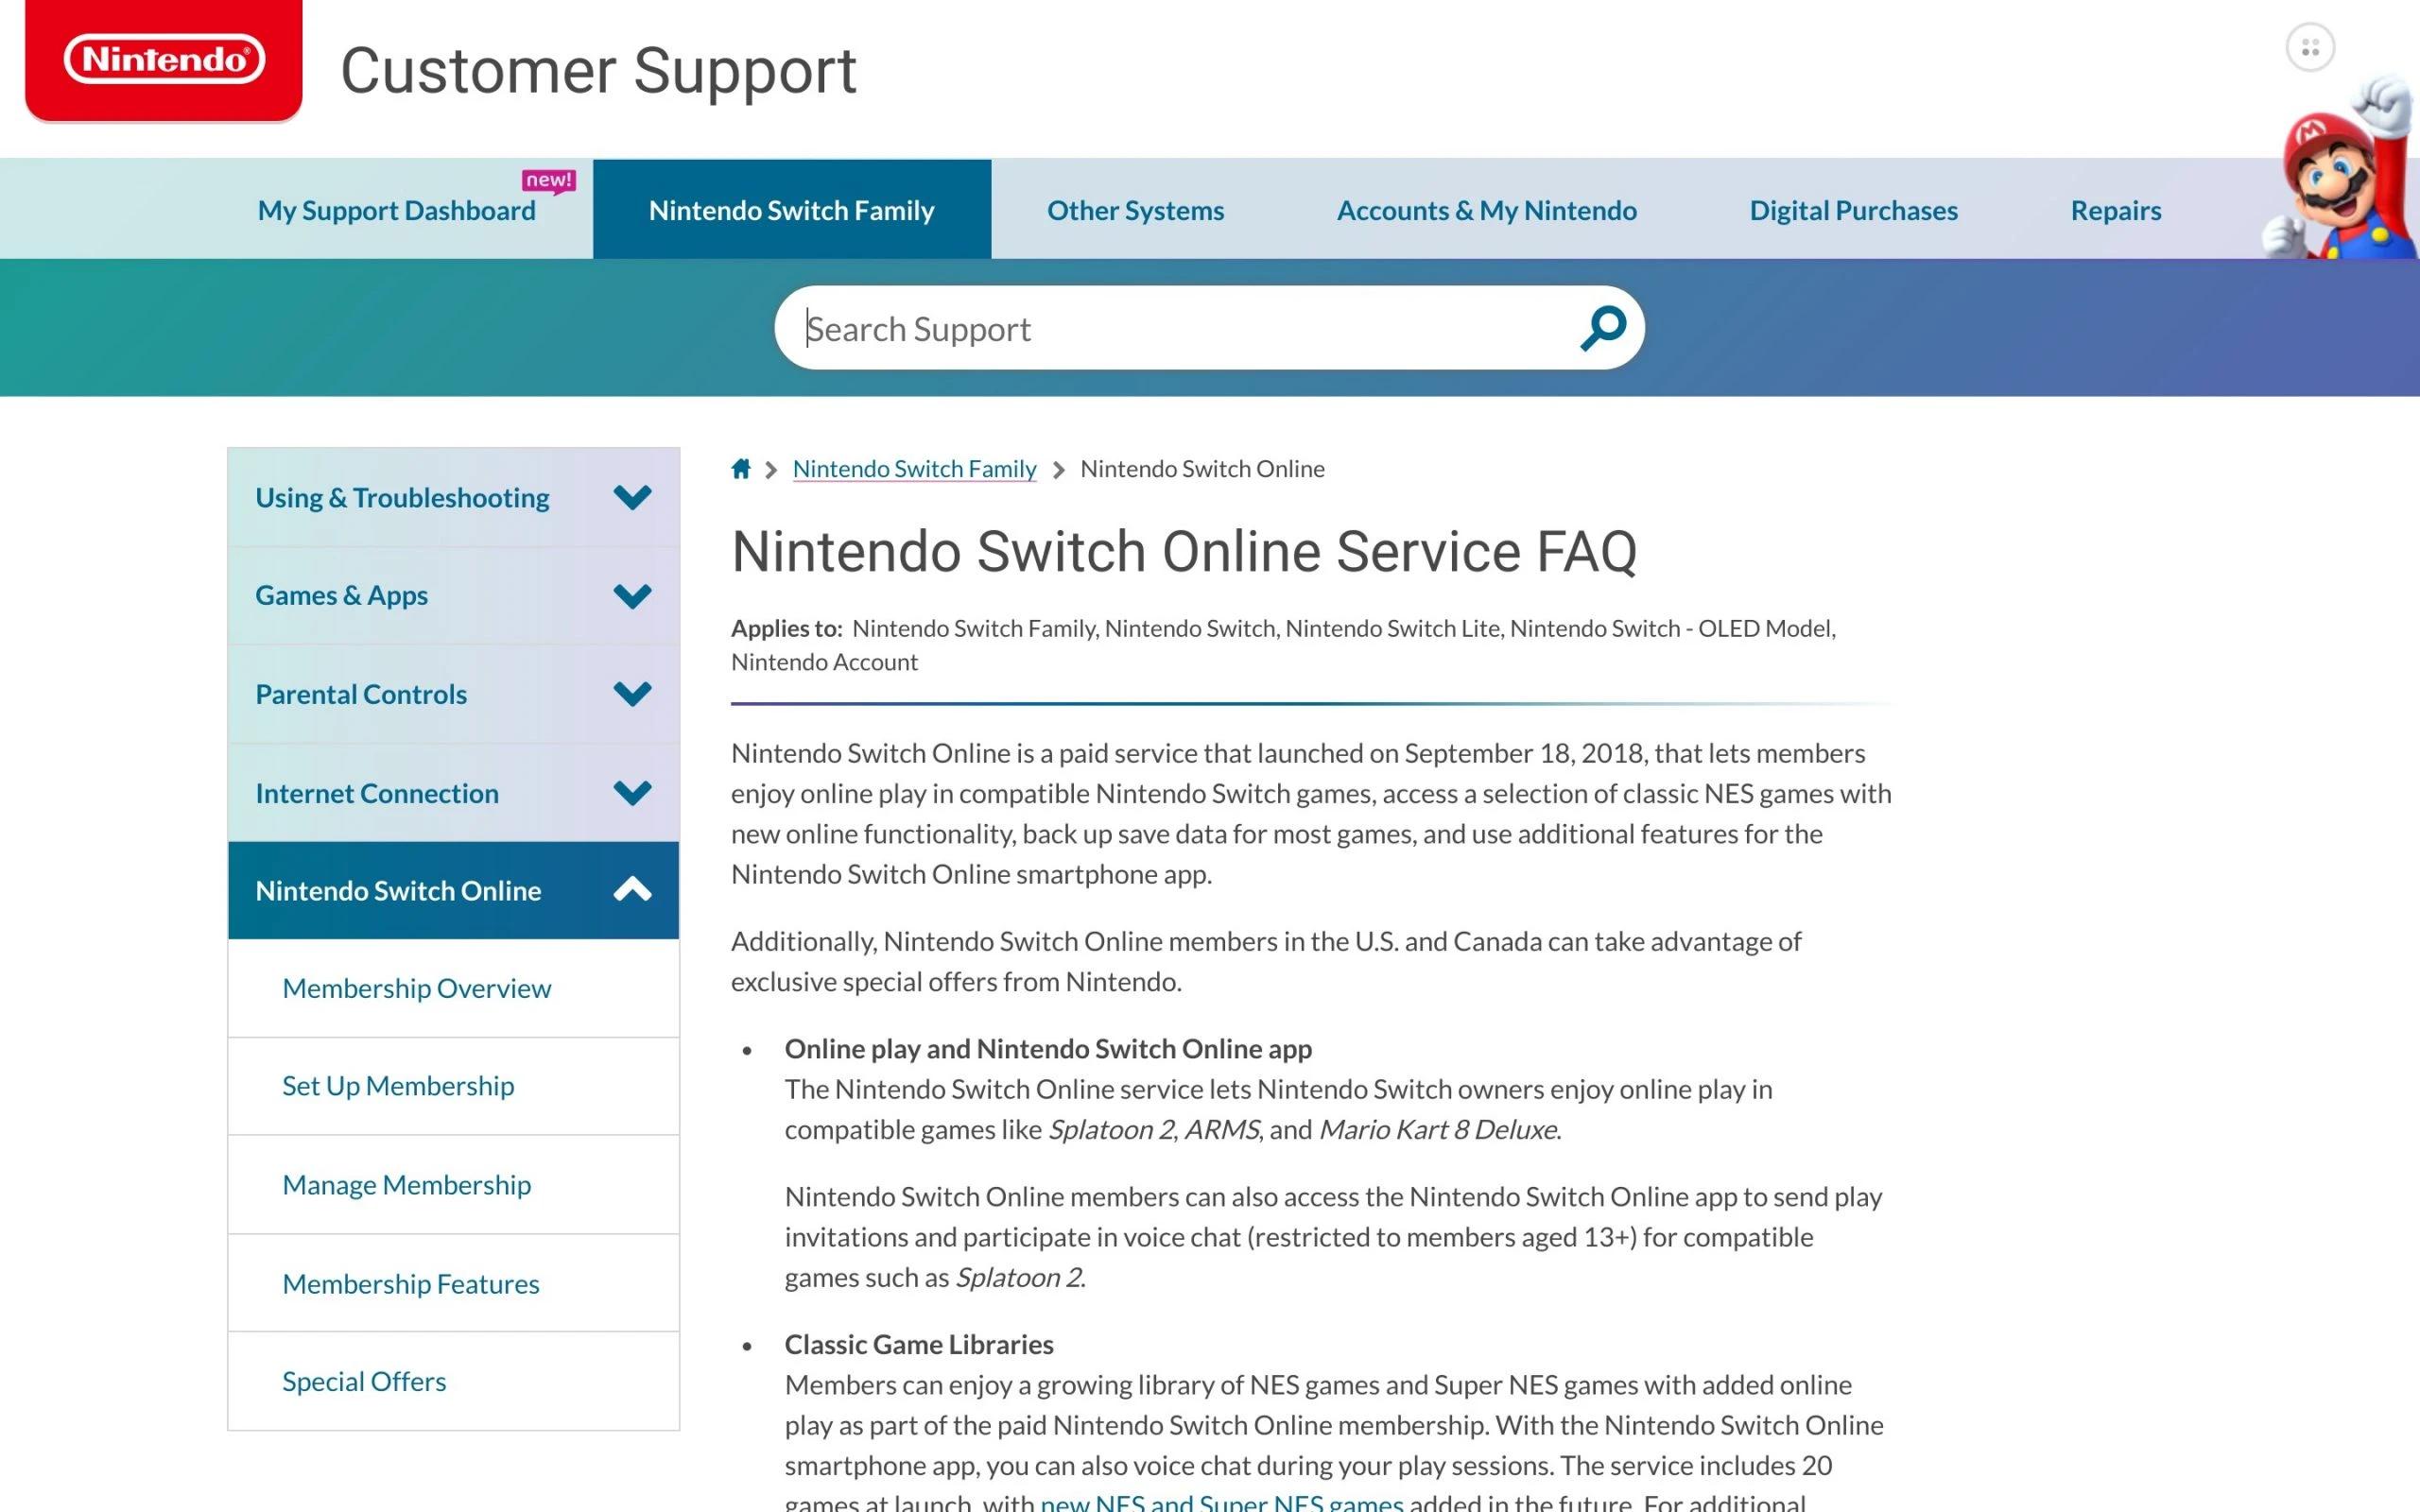Click the search magnifier icon

click(x=1601, y=328)
